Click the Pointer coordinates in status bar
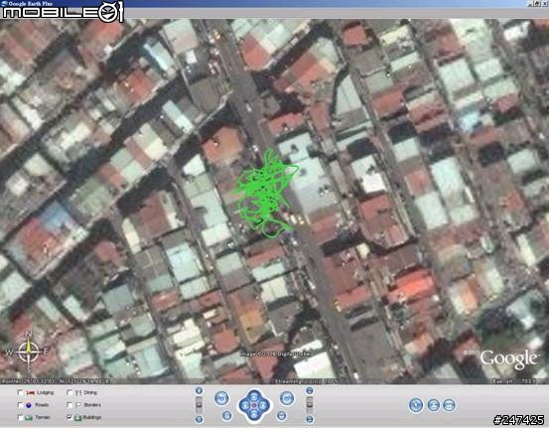The width and height of the screenshot is (549, 428). pos(56,381)
